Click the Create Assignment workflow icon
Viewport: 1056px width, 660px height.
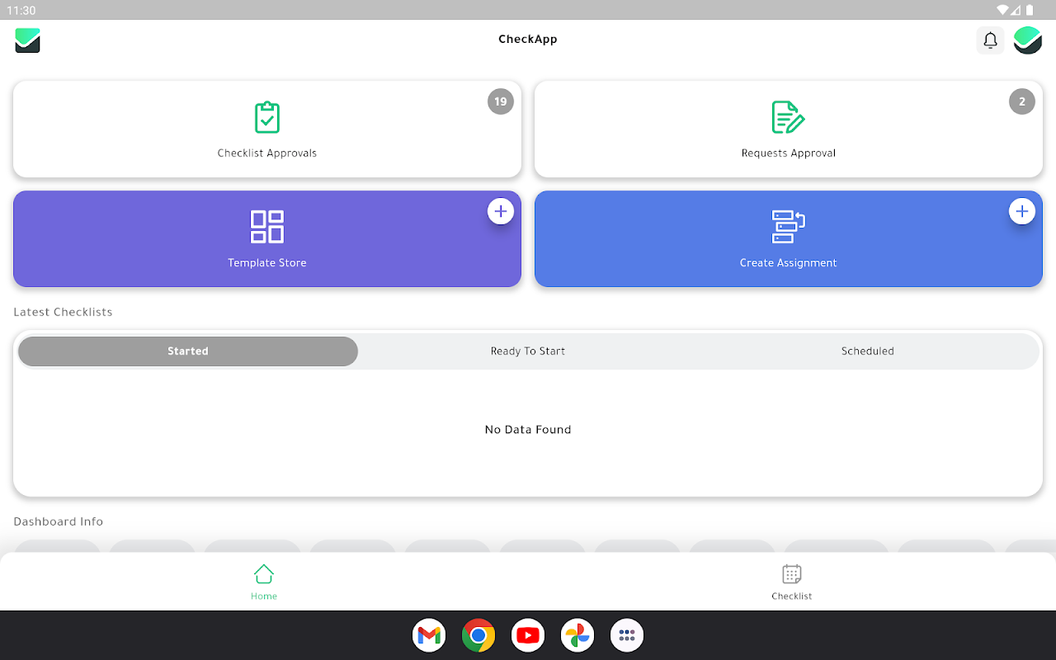pos(788,227)
